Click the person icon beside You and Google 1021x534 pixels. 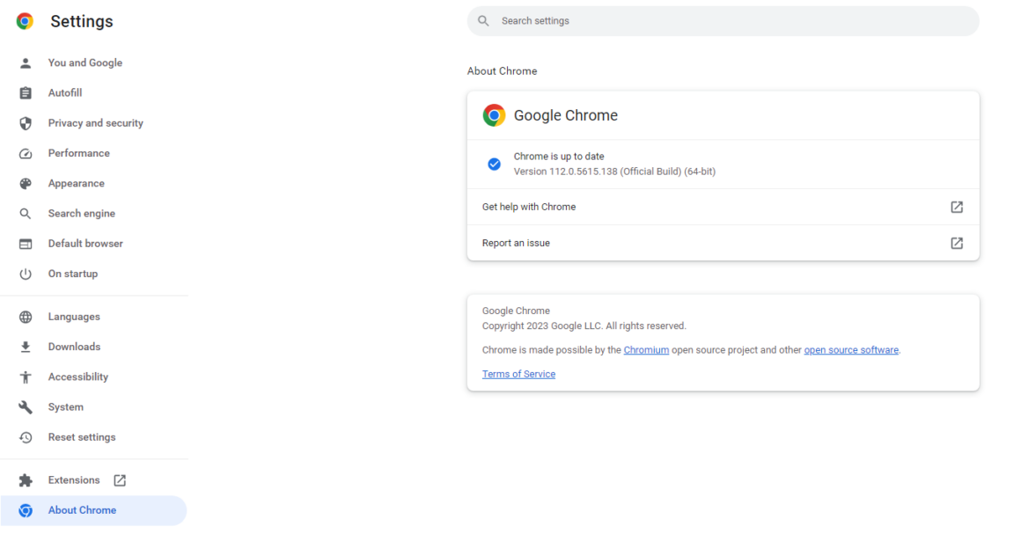[x=26, y=63]
